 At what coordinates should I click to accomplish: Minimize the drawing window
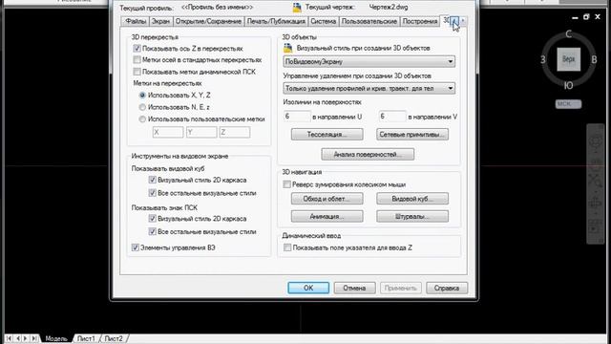click(575, 17)
